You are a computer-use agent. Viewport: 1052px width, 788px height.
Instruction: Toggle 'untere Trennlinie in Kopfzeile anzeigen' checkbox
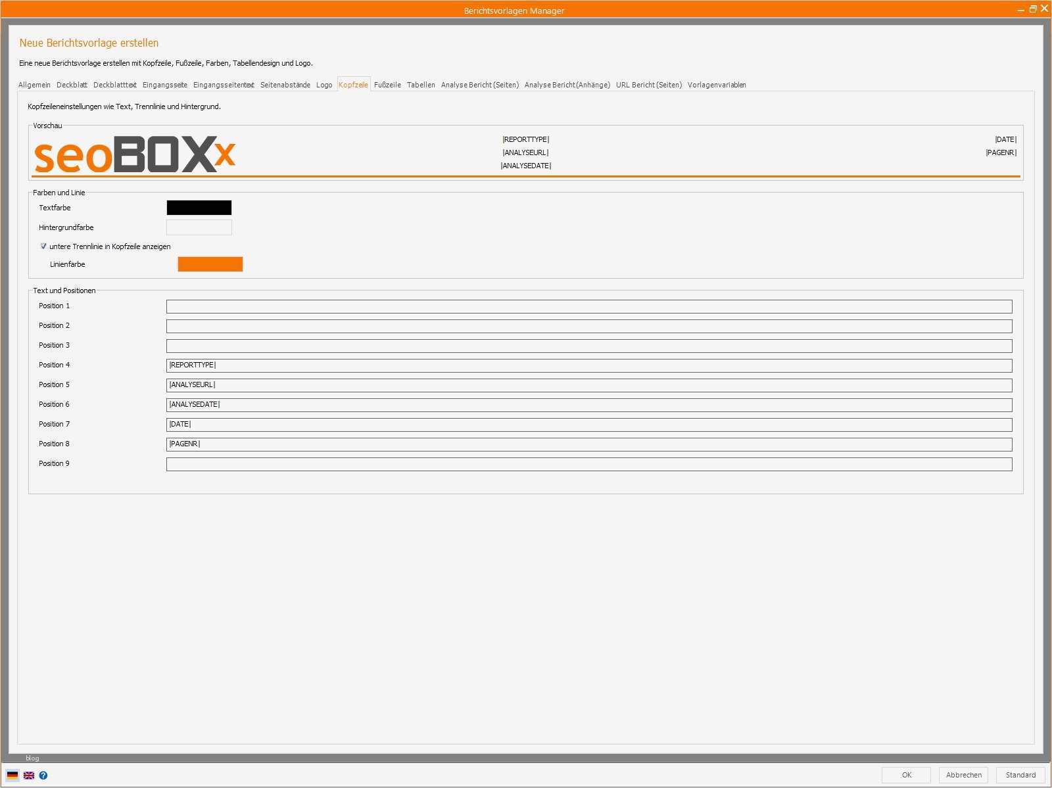[x=43, y=246]
